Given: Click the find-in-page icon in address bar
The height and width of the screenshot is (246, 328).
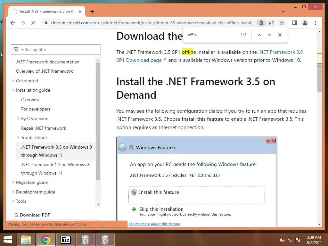Looking at the screenshot, I should [x=261, y=23].
